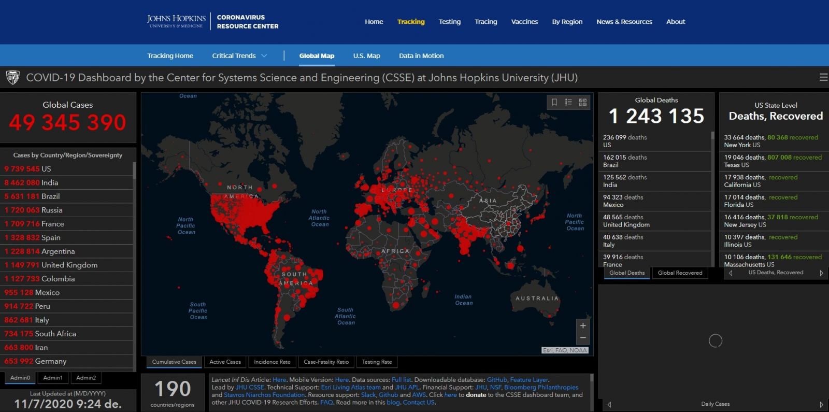Viewport: 829px width, 412px height.
Task: Click the blog link in the footer text
Action: [x=393, y=402]
